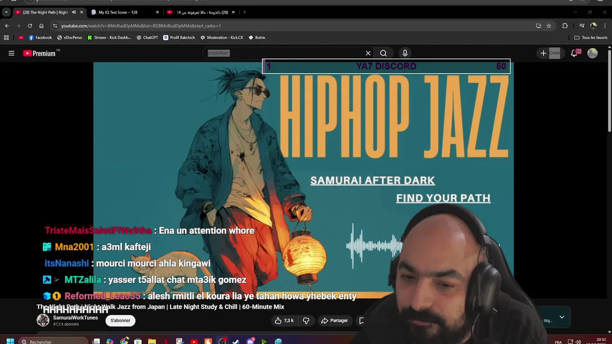Screen dimensions: 612x344
Task: Go back in browser history
Action: pyautogui.click(x=7, y=26)
